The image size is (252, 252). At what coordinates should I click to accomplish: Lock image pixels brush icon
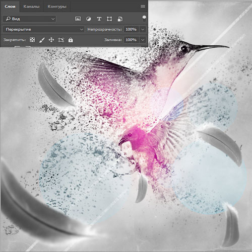(42, 40)
